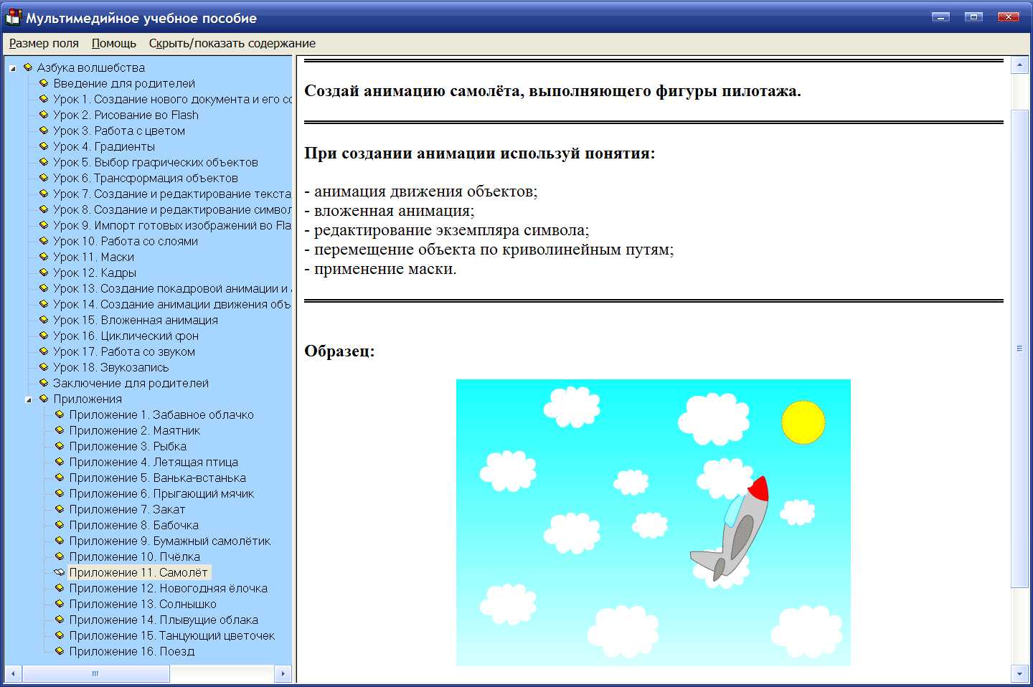Click Скрыть/показать содержание to hide the contents
This screenshot has height=687, width=1033.
pyautogui.click(x=232, y=43)
